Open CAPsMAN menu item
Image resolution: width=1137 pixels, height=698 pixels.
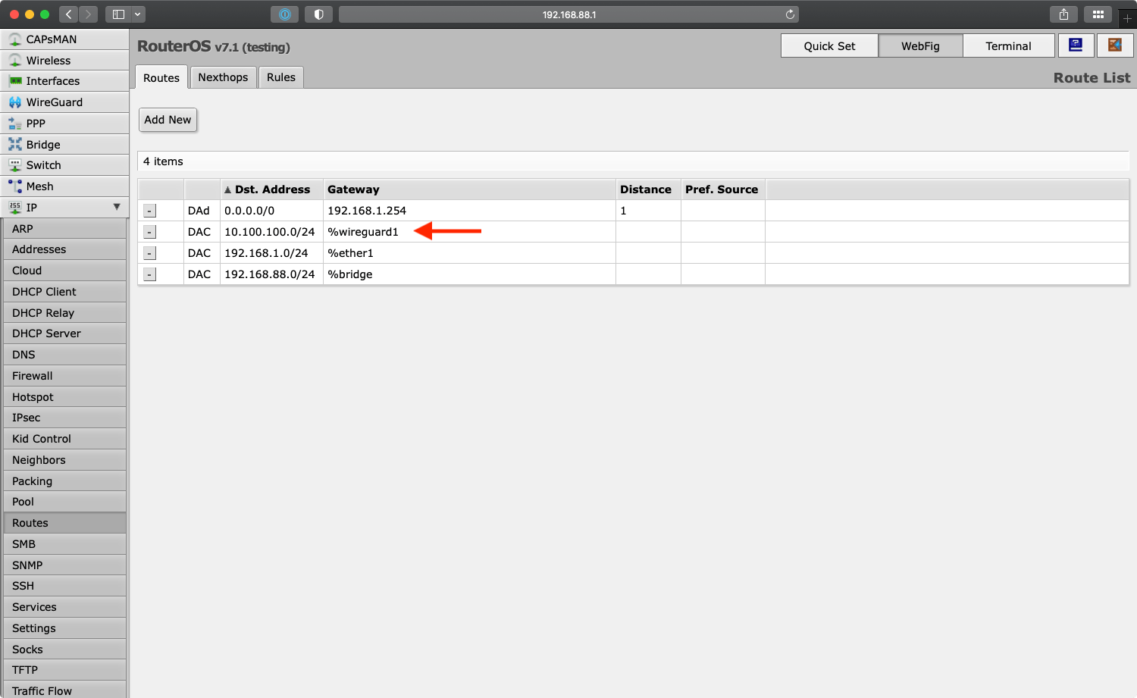pyautogui.click(x=64, y=39)
